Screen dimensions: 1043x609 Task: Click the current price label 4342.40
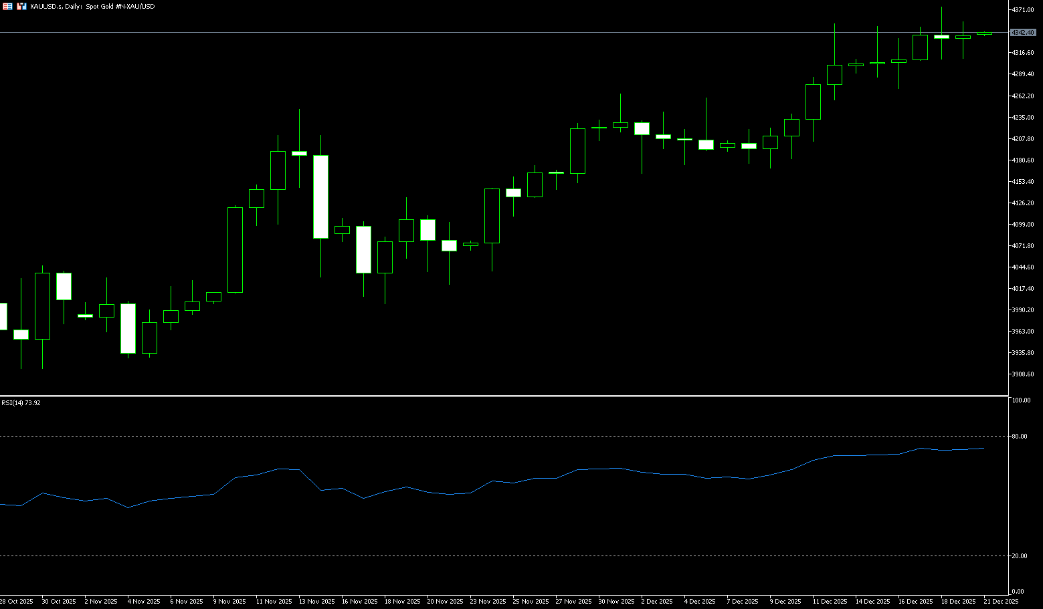pos(1023,33)
